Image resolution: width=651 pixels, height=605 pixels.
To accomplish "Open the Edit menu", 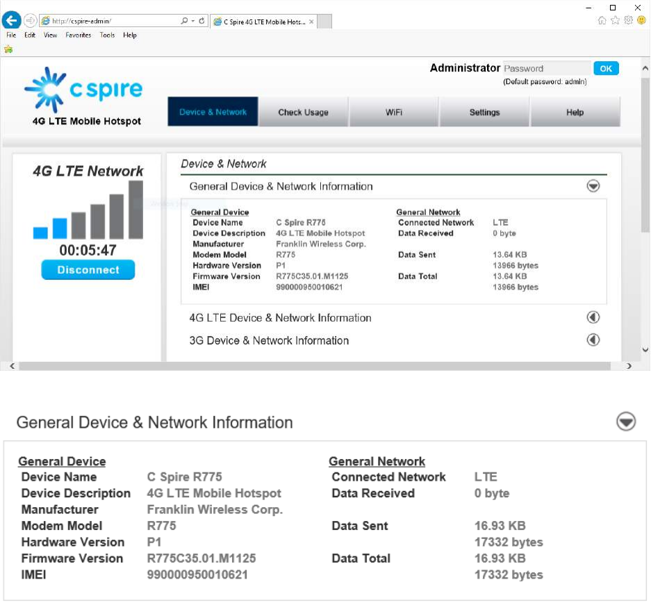I will pyautogui.click(x=29, y=35).
